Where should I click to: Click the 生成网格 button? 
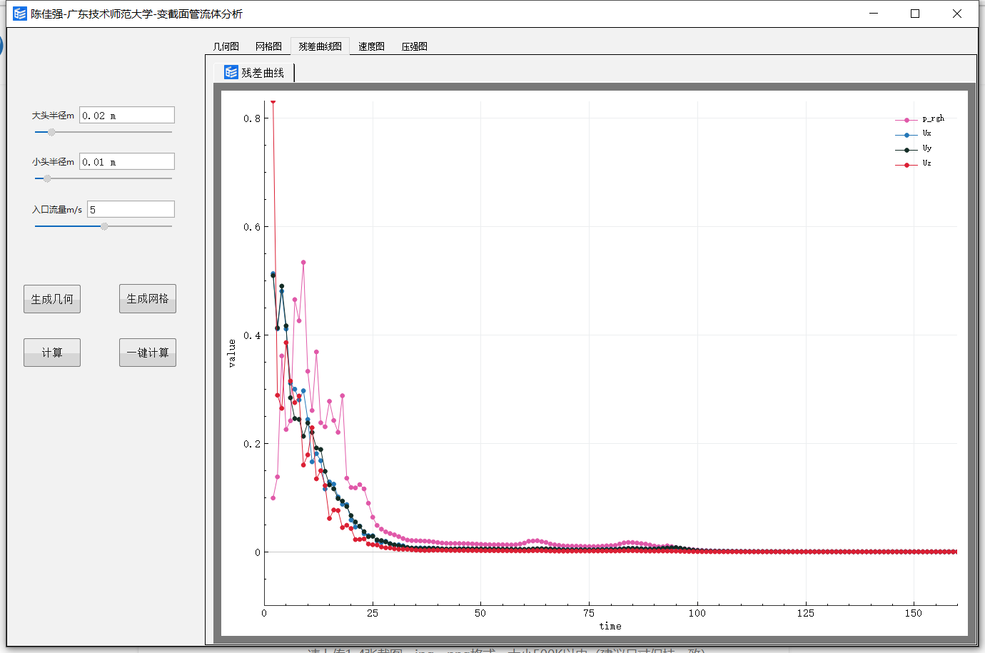[148, 298]
